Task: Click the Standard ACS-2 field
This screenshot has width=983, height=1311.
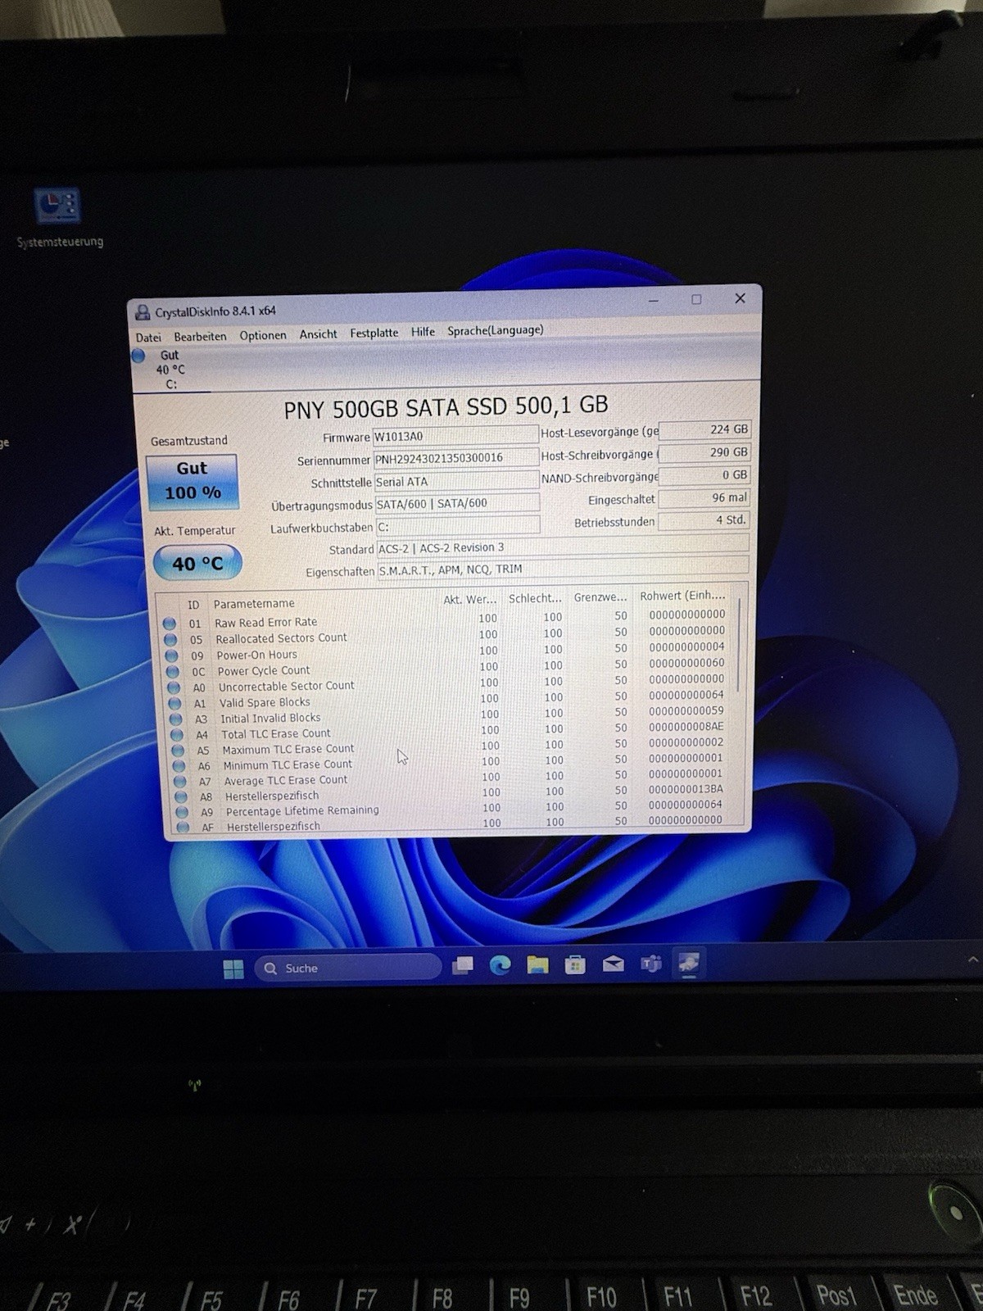Action: click(562, 547)
